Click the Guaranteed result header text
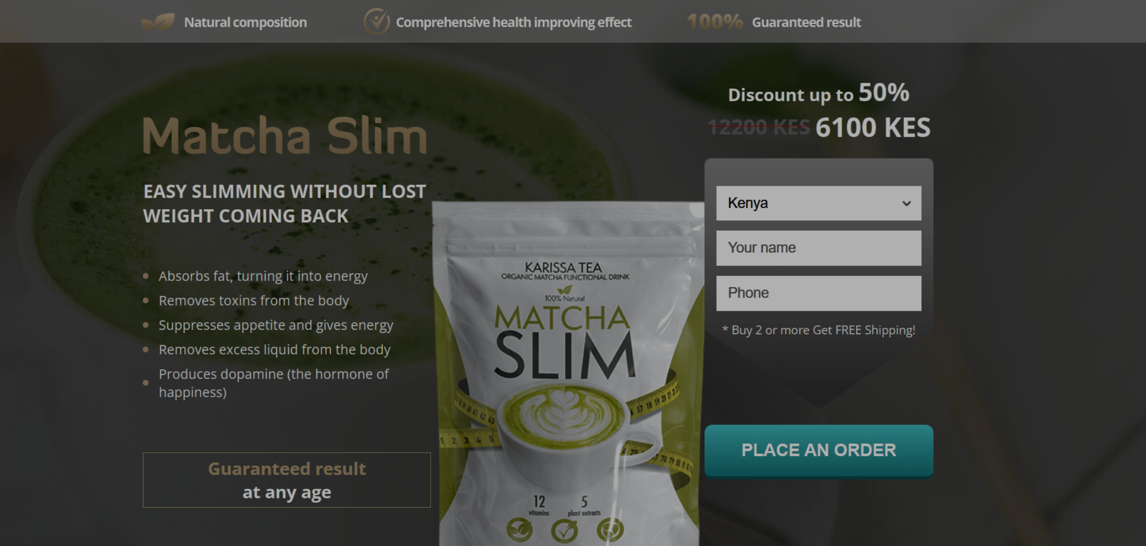This screenshot has height=546, width=1146. click(x=806, y=22)
